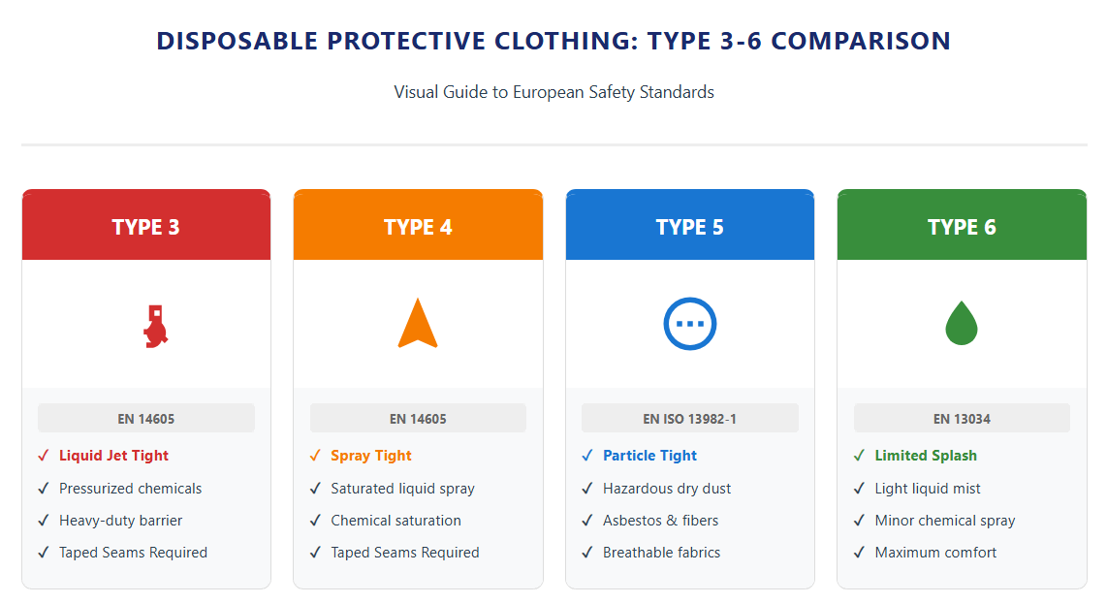The height and width of the screenshot is (604, 1107).
Task: Click the green checkmark beside Limited Splash
Action: click(x=859, y=456)
